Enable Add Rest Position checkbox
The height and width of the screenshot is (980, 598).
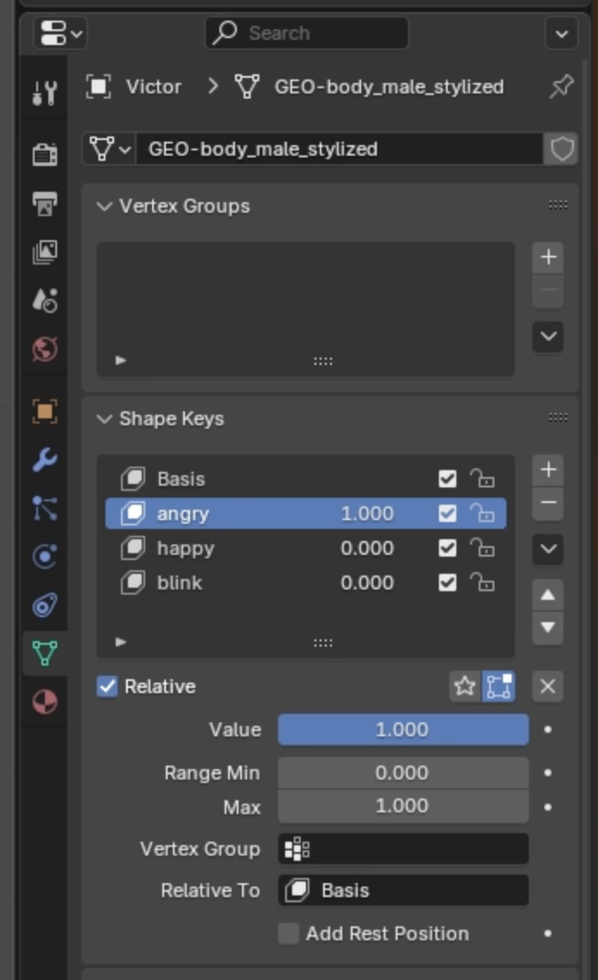click(x=288, y=933)
